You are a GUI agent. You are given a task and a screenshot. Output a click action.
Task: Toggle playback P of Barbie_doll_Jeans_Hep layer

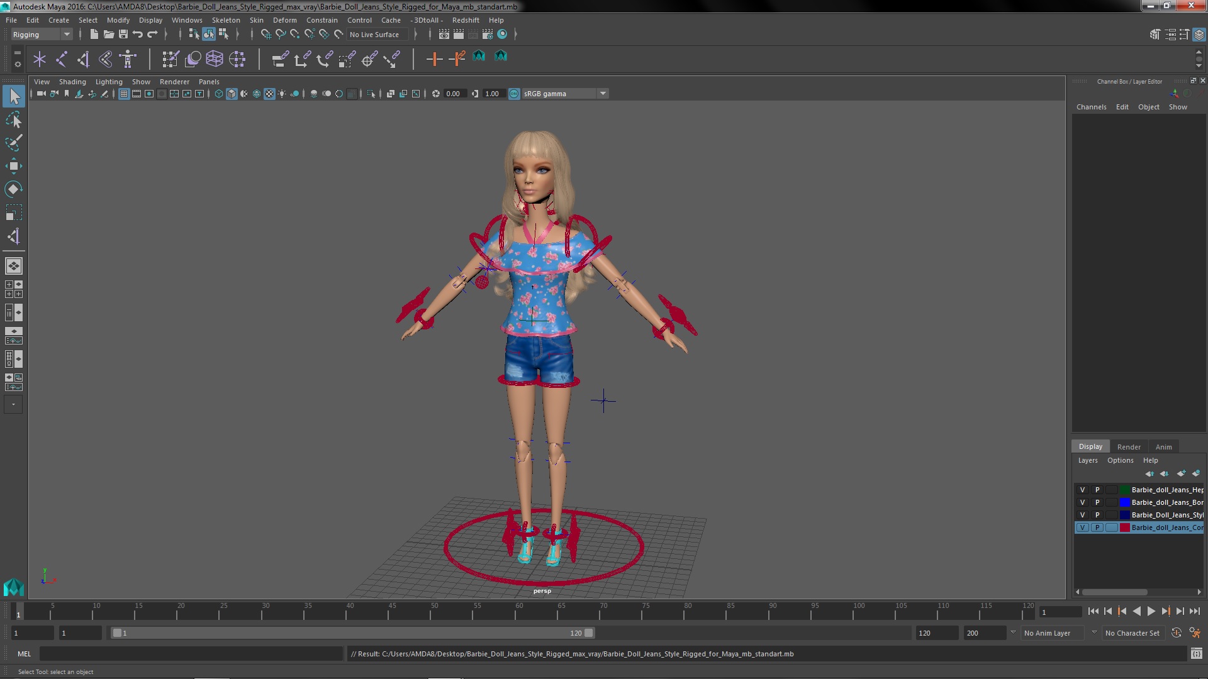1097,490
